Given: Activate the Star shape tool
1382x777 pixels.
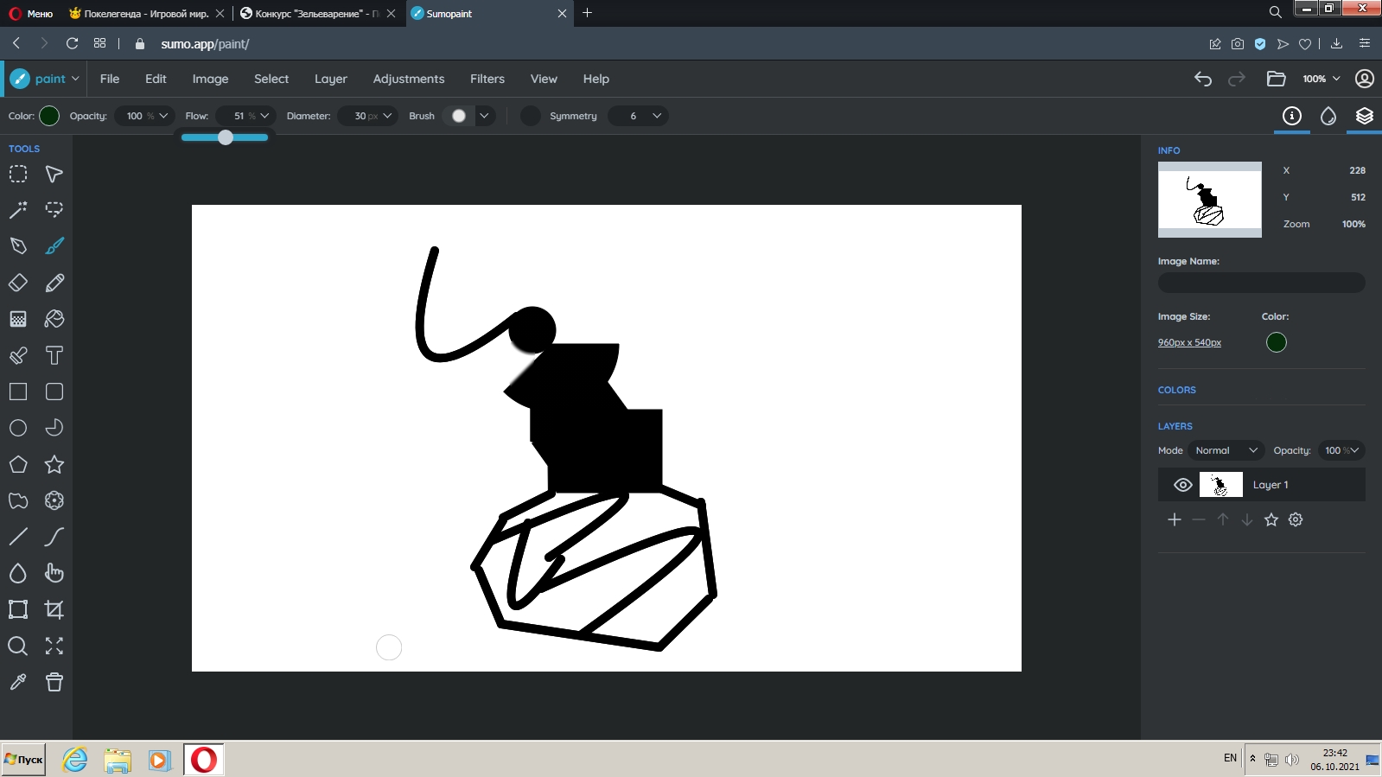Looking at the screenshot, I should coord(54,464).
